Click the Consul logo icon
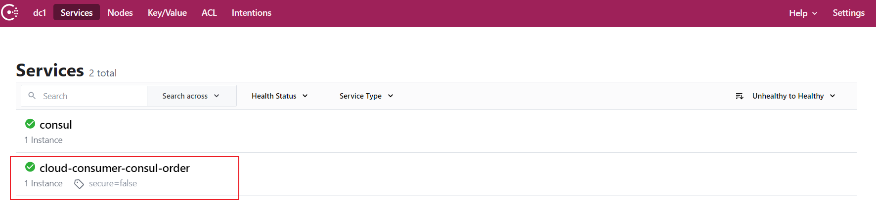 point(9,12)
